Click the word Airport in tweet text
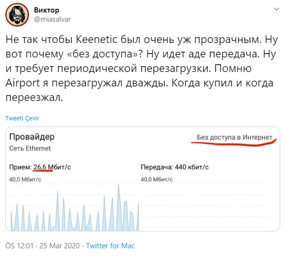The image size is (286, 257). pyautogui.click(x=22, y=83)
